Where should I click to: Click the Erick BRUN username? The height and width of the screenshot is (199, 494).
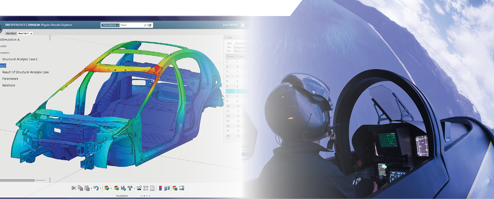230,25
